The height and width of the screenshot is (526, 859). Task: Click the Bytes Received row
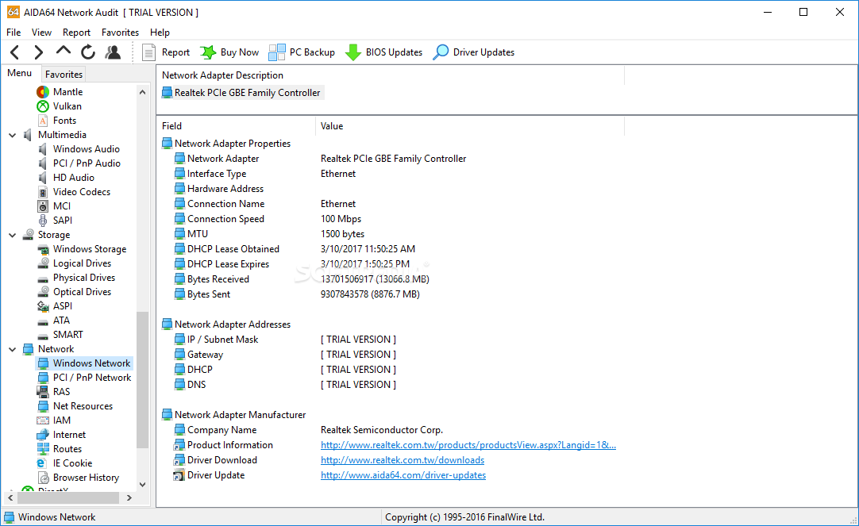302,279
